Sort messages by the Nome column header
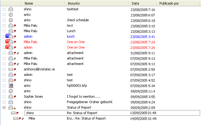This screenshot has width=201, height=125. point(43,3)
